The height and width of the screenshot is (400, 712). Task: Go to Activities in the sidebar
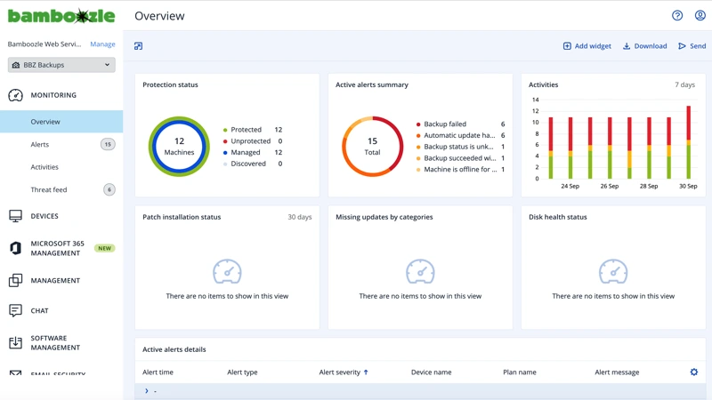[44, 167]
